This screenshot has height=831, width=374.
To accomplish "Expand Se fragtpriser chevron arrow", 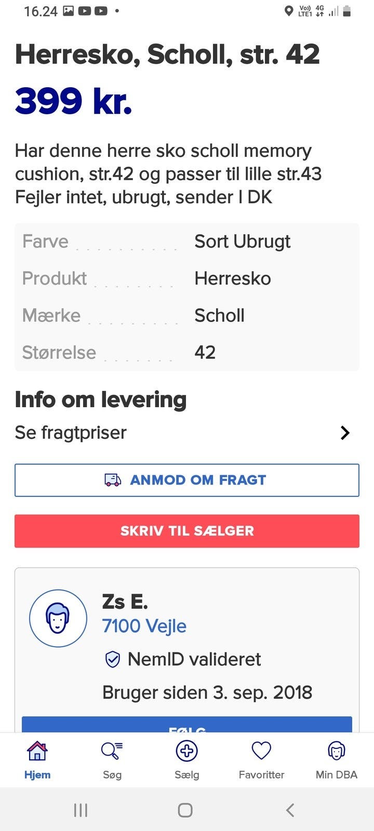I will (345, 433).
